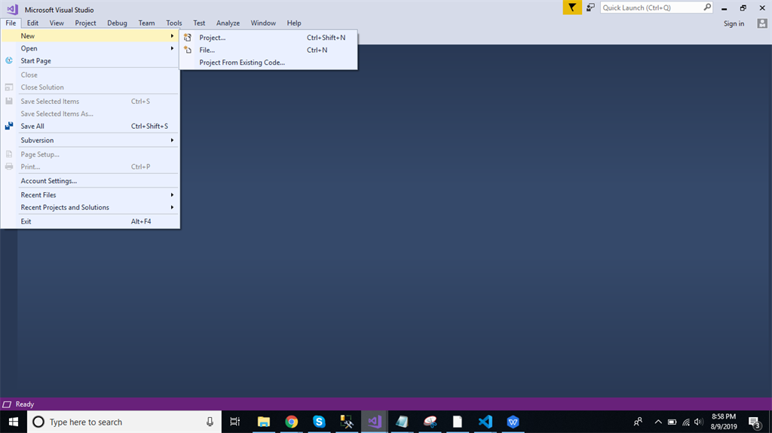Image resolution: width=772 pixels, height=433 pixels.
Task: Open the Test menu
Action: pyautogui.click(x=199, y=23)
